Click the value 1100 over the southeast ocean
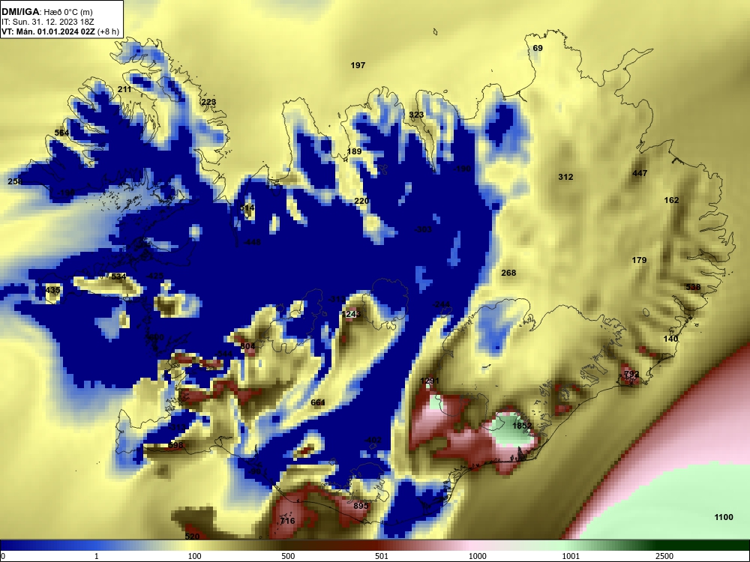Screen dimensions: 750x562 click(723, 517)
